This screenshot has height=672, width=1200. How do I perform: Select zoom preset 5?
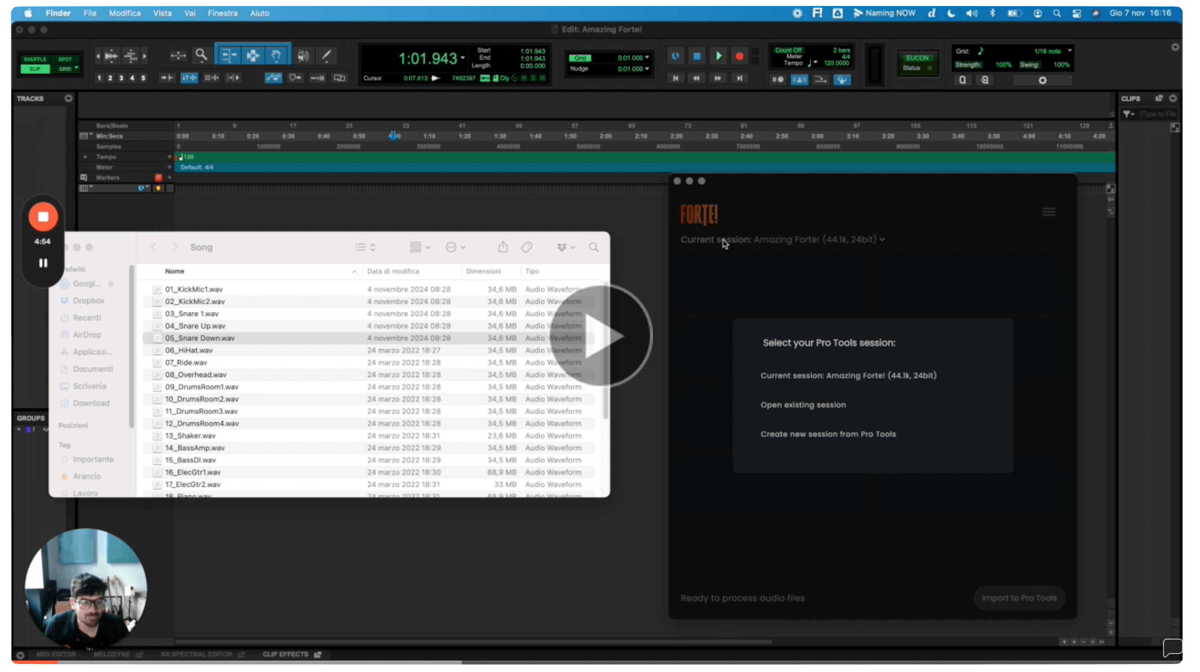click(x=143, y=78)
